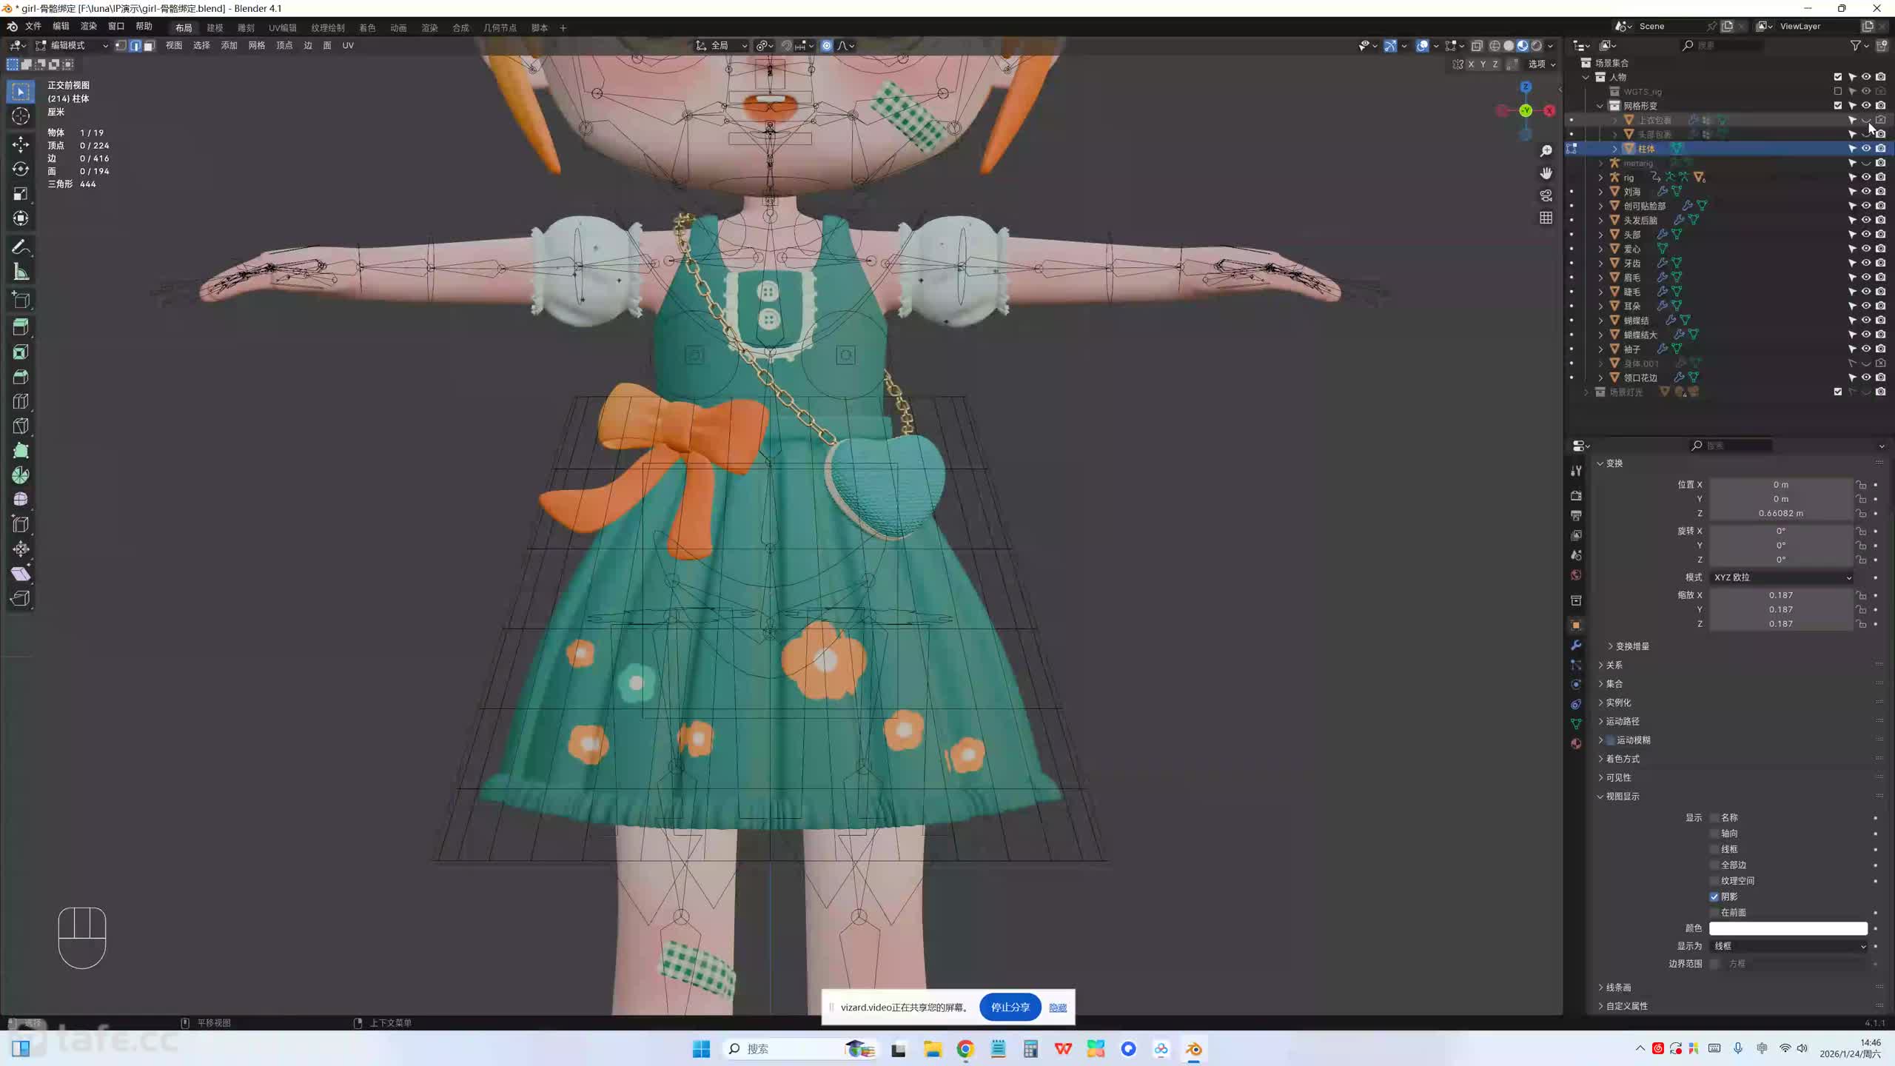
Task: Open the 编辑模式 mode dropdown
Action: click(x=72, y=45)
